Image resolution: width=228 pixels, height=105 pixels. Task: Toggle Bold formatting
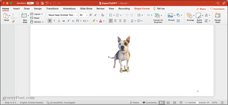[x=50, y=21]
